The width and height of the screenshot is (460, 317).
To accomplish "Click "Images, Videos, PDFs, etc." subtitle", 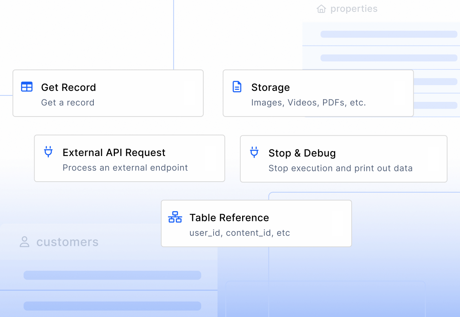I will pos(308,102).
